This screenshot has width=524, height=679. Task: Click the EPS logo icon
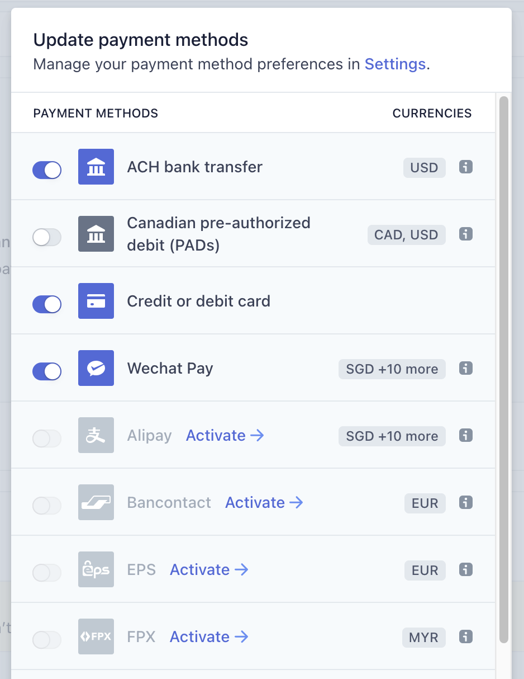96,569
